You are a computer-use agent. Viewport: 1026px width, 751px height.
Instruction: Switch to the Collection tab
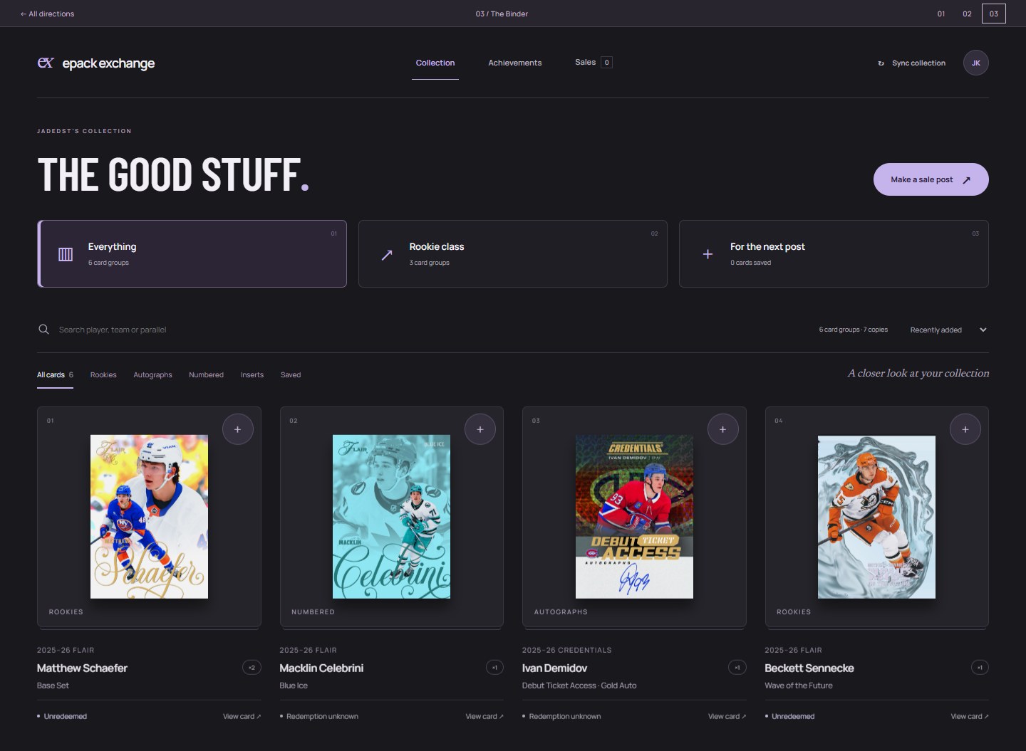click(x=435, y=63)
